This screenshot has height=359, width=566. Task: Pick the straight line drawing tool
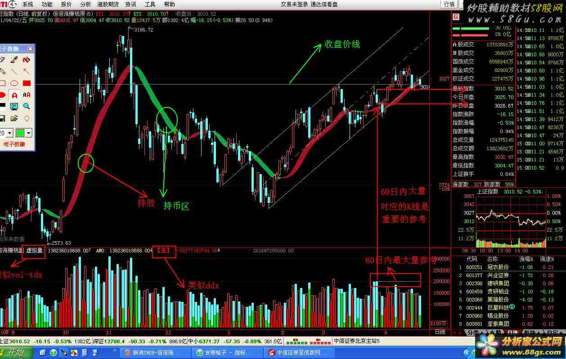[x=14, y=72]
